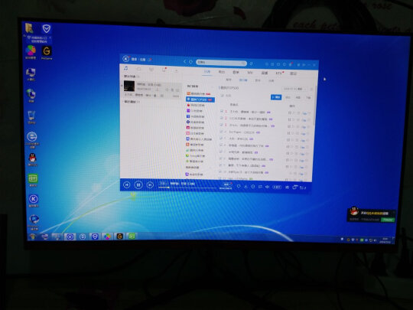The height and width of the screenshot is (310, 413).
Task: Uncheck the checkbox for the rank 8 song
Action: (x=221, y=158)
